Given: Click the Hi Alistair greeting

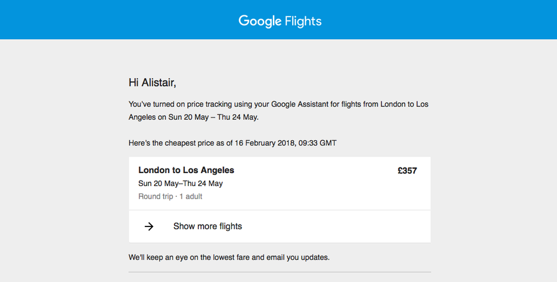Looking at the screenshot, I should (x=152, y=83).
